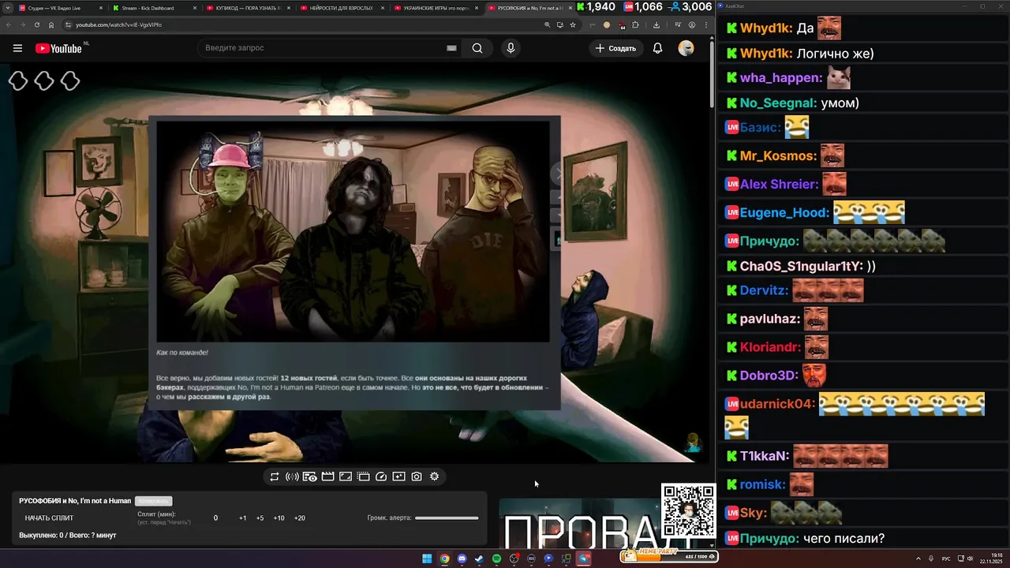
Task: Open the browser downloads icon
Action: pyautogui.click(x=656, y=24)
